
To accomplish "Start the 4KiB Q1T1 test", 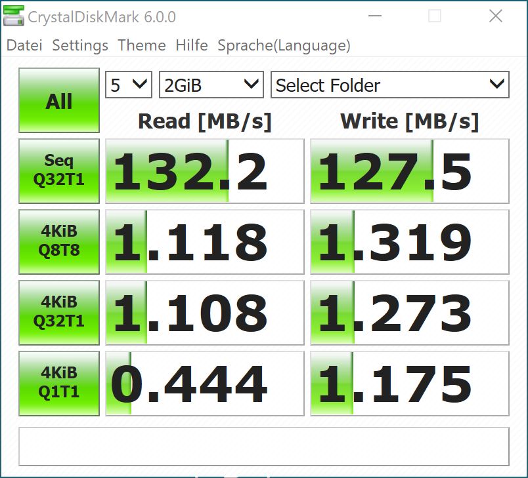I will tap(59, 384).
